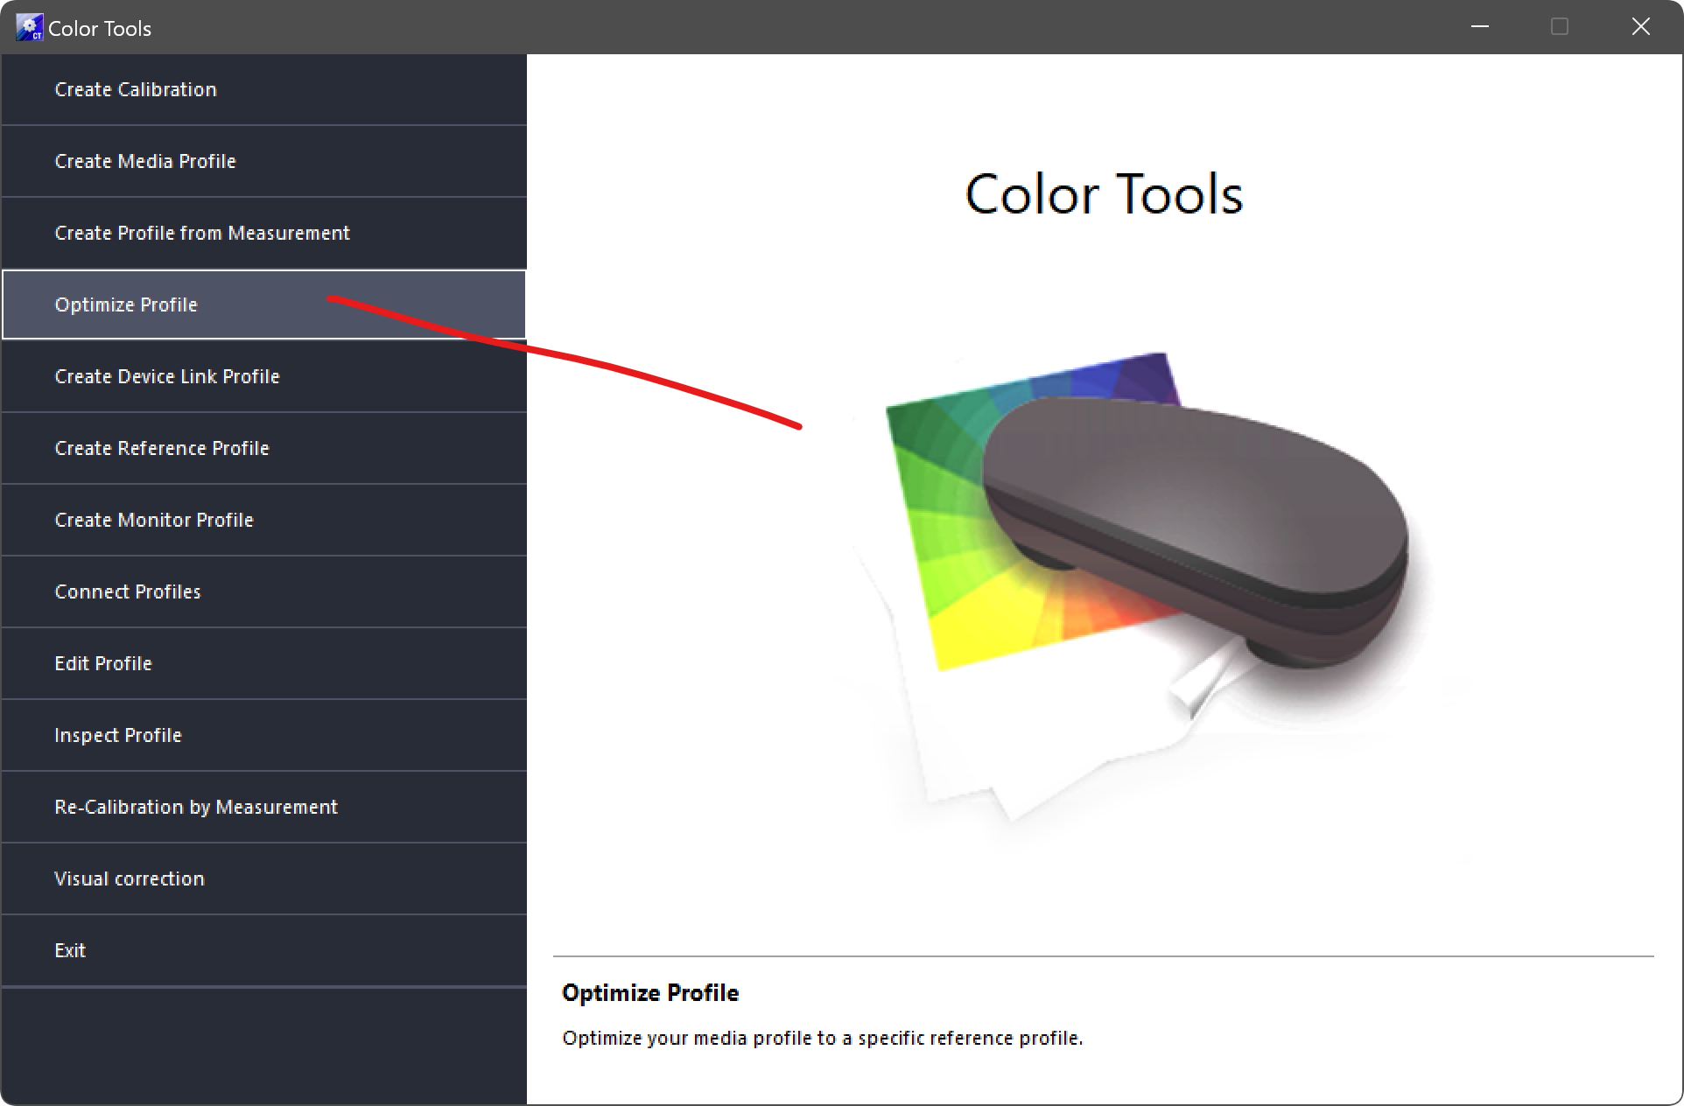This screenshot has height=1106, width=1684.
Task: Open Create Profile from Measurement
Action: coord(202,233)
